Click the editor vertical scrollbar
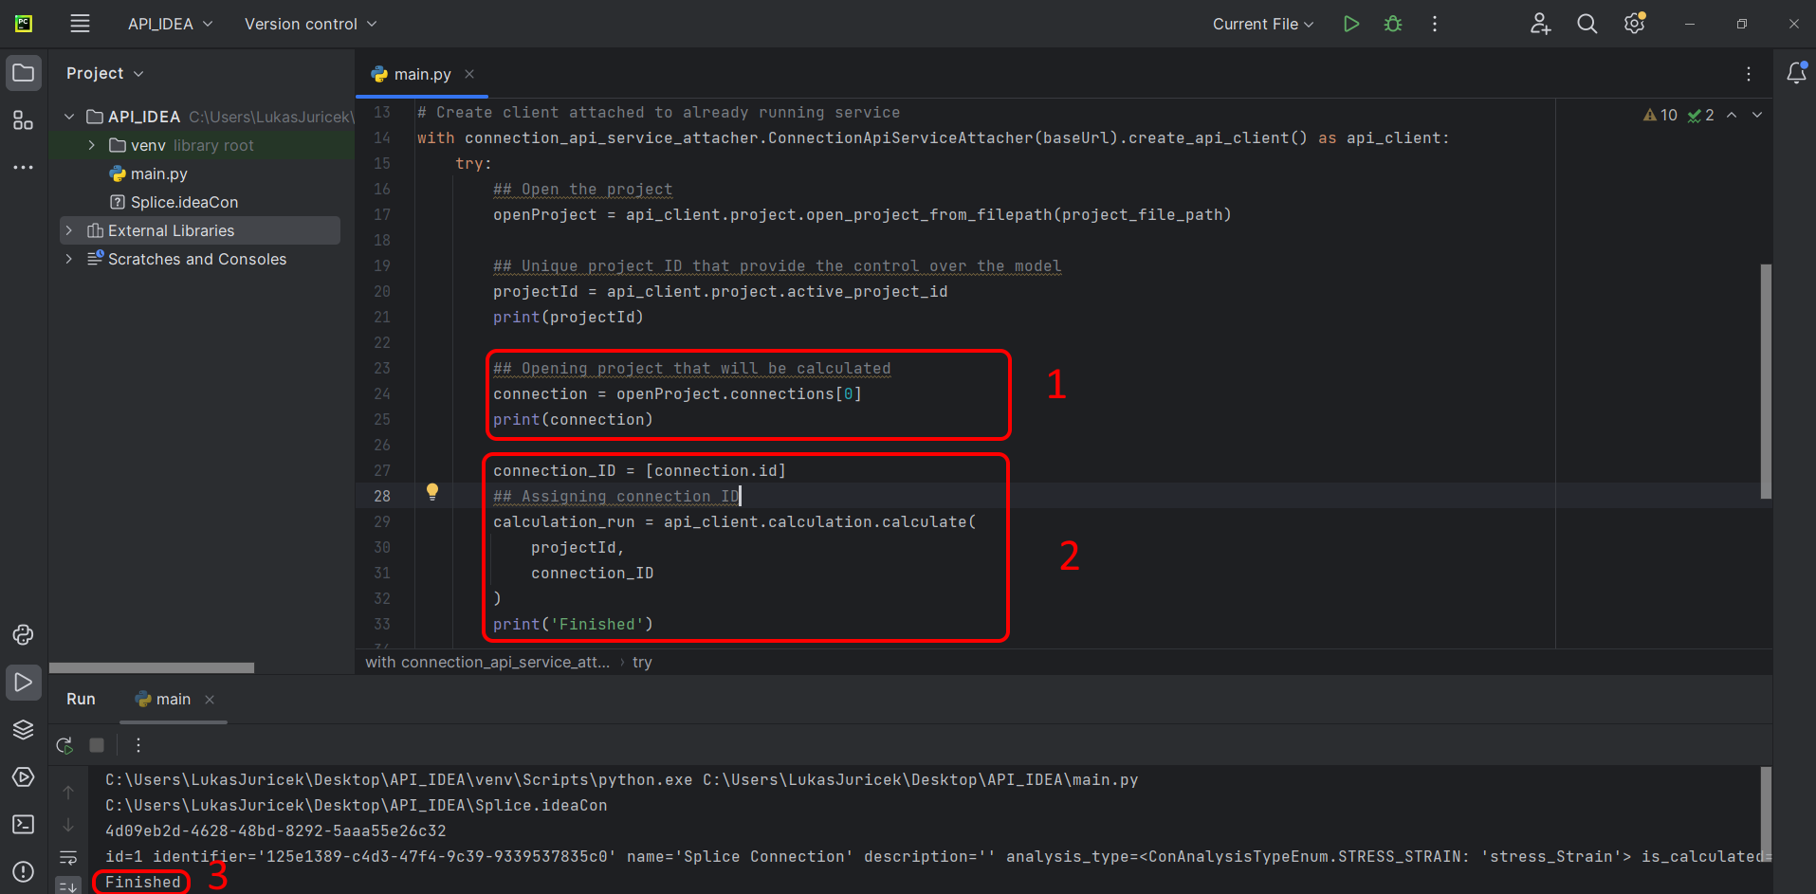The height and width of the screenshot is (894, 1816). coord(1766,379)
